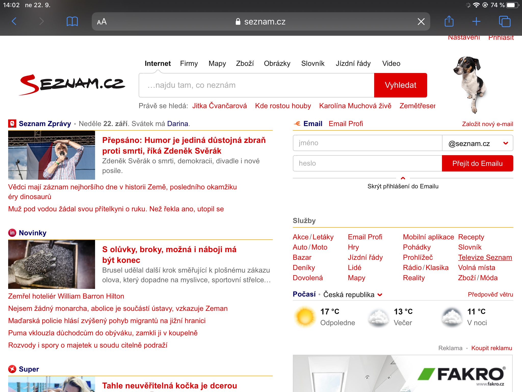522x392 pixels.
Task: Focus the main search input field
Action: click(x=256, y=85)
